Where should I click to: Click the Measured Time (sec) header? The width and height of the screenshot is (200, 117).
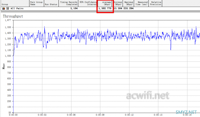tap(141, 3)
